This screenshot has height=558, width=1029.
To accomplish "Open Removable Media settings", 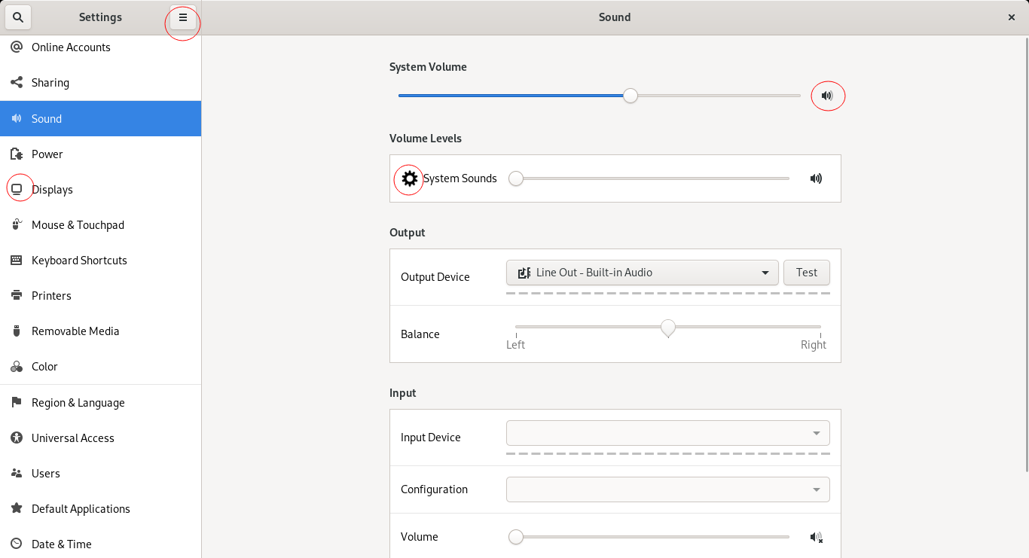I will click(101, 331).
